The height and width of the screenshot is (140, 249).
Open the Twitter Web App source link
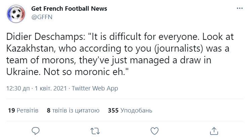pyautogui.click(x=95, y=88)
